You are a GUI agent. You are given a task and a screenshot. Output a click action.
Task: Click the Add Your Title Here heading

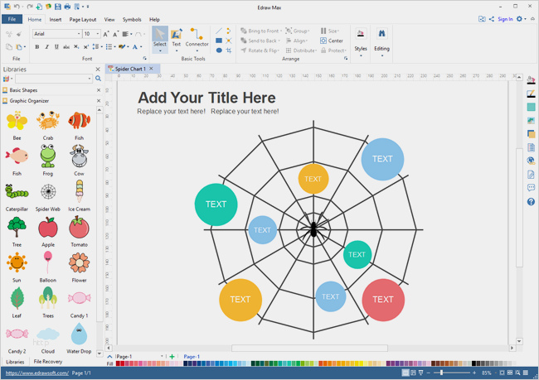[206, 98]
